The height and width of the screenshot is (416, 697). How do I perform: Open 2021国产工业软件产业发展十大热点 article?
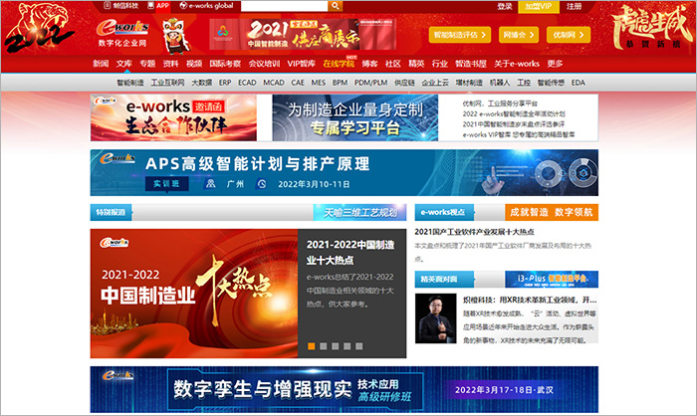[474, 232]
